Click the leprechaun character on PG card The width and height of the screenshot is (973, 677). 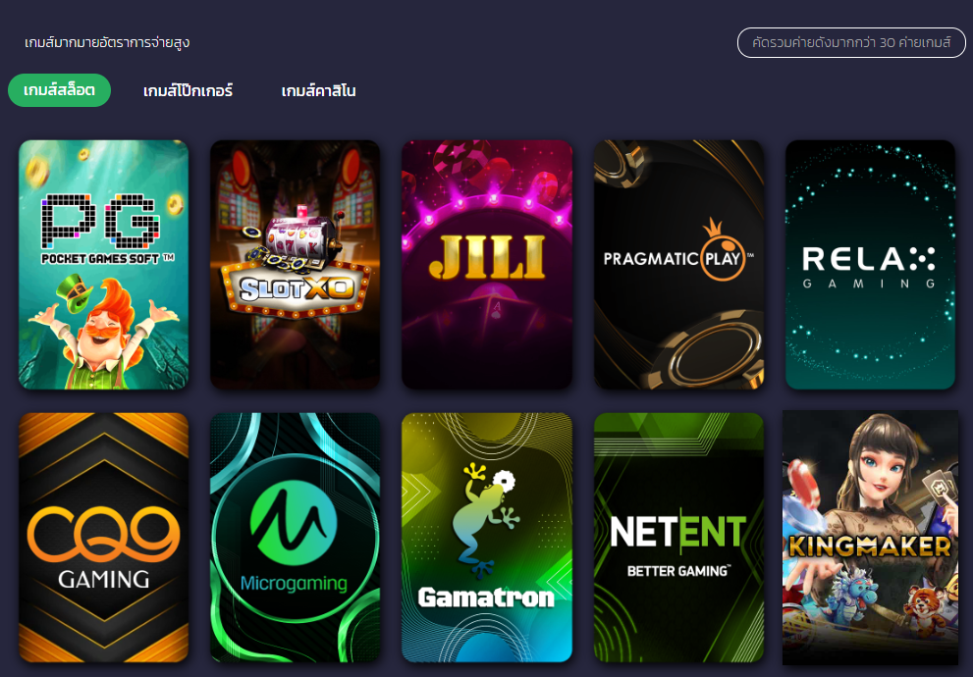(x=102, y=332)
